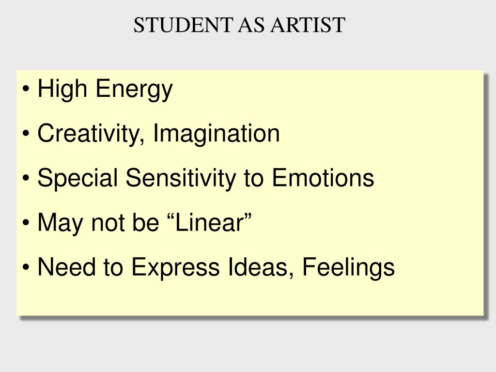Click the bullet dot before 'High Energy'

(x=26, y=89)
